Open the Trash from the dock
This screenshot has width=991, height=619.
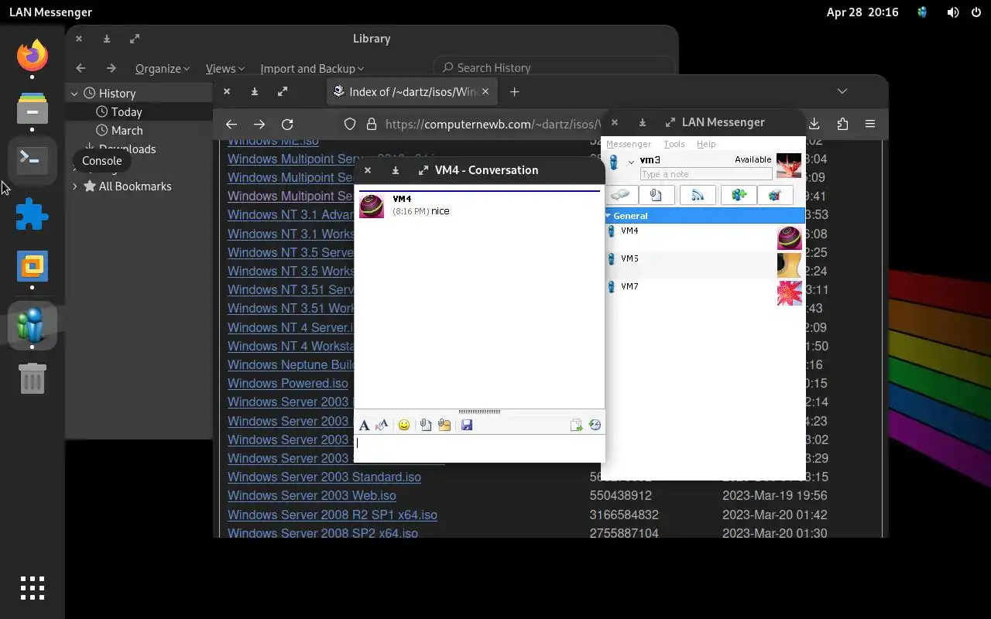point(33,378)
